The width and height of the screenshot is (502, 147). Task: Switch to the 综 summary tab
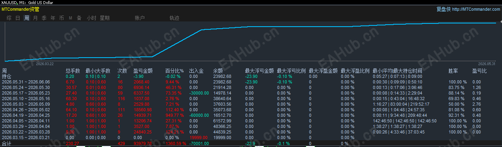(x=9, y=18)
